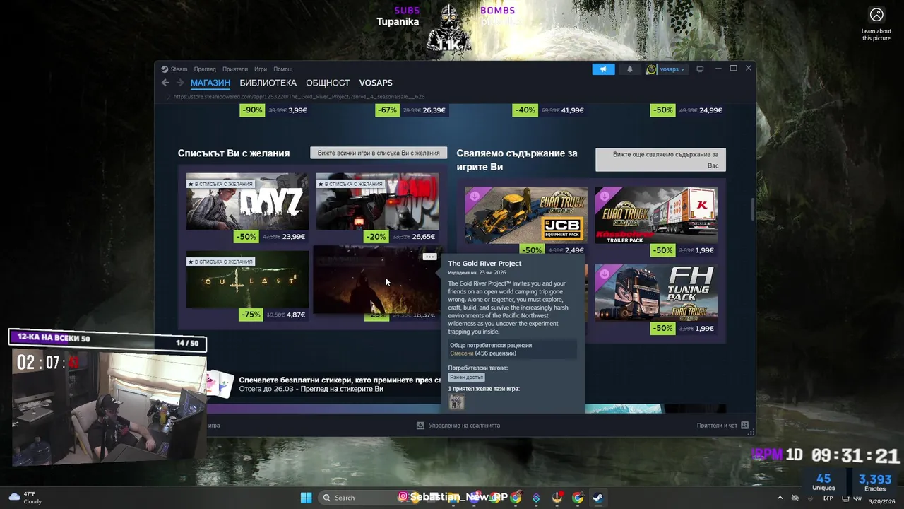This screenshot has height=509, width=904.
Task: Click the -50% 24,99€ price tag
Action: [x=686, y=110]
